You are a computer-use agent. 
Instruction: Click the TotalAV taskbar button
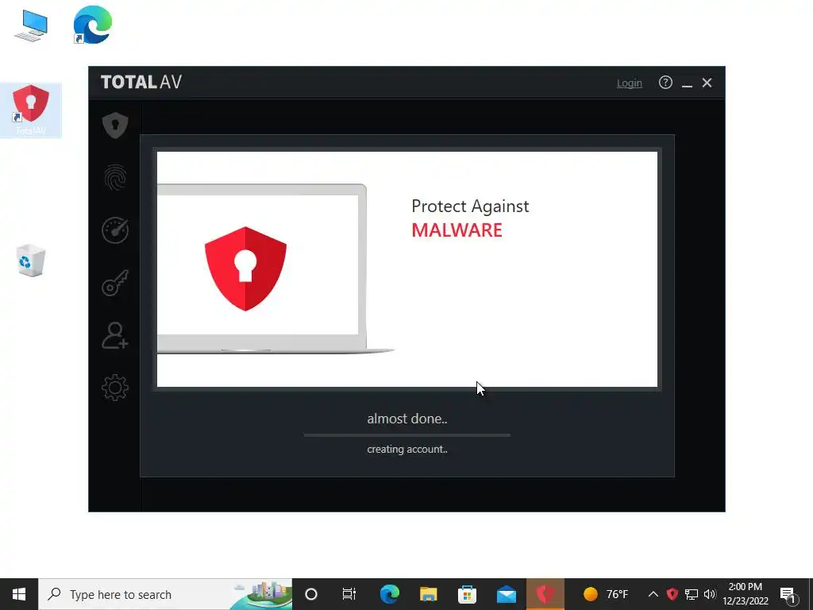click(x=545, y=594)
